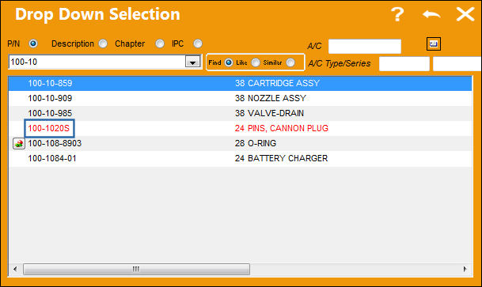Viewport: 482px width, 287px height.
Task: Select the Chapter radio button
Action: [160, 43]
